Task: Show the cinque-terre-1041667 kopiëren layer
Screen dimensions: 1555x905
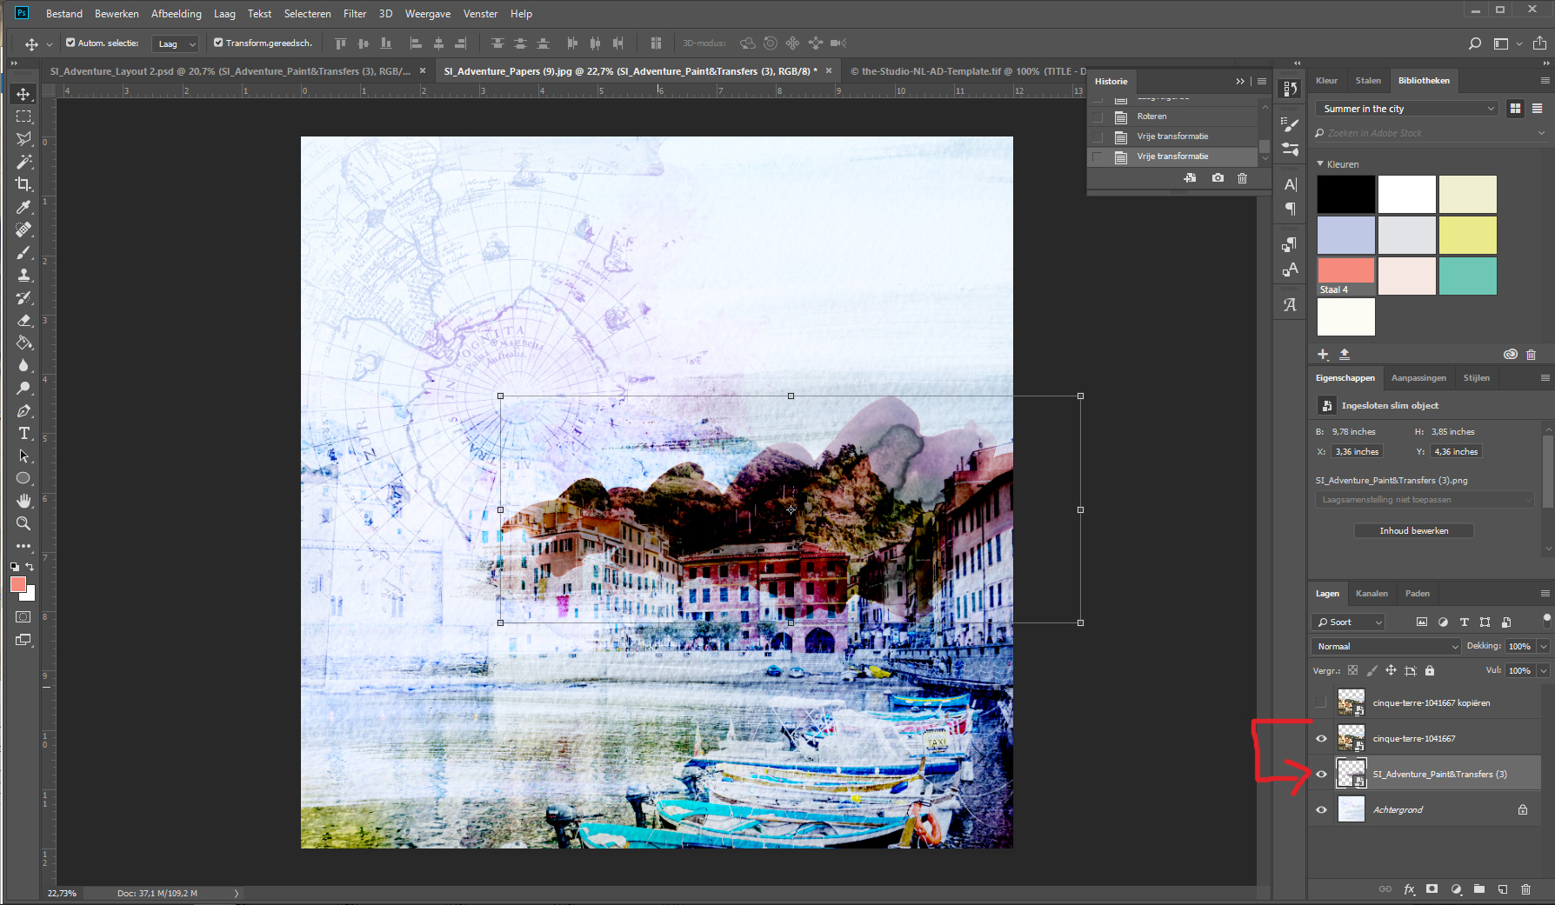Action: click(x=1321, y=702)
